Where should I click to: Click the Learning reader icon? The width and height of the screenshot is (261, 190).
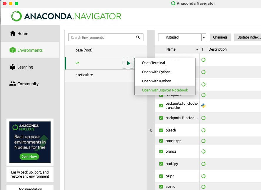tap(12, 67)
